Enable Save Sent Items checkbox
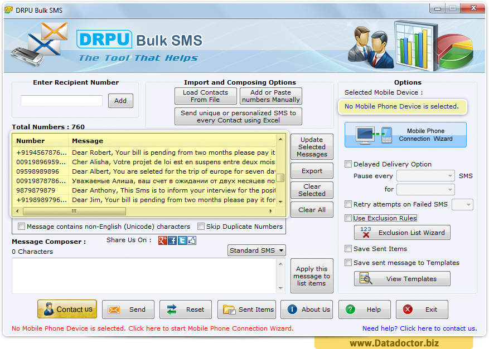Screen dimensions: 489x349 (x=348, y=249)
